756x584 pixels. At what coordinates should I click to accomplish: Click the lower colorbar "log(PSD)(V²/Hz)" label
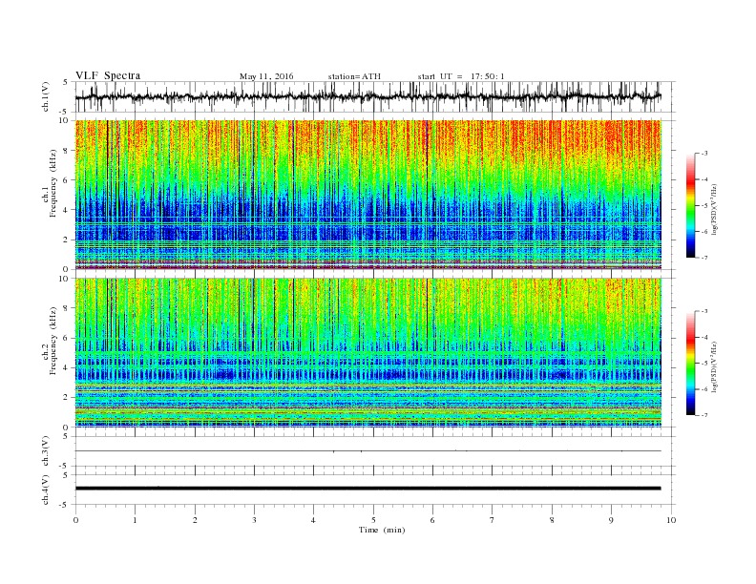(715, 366)
